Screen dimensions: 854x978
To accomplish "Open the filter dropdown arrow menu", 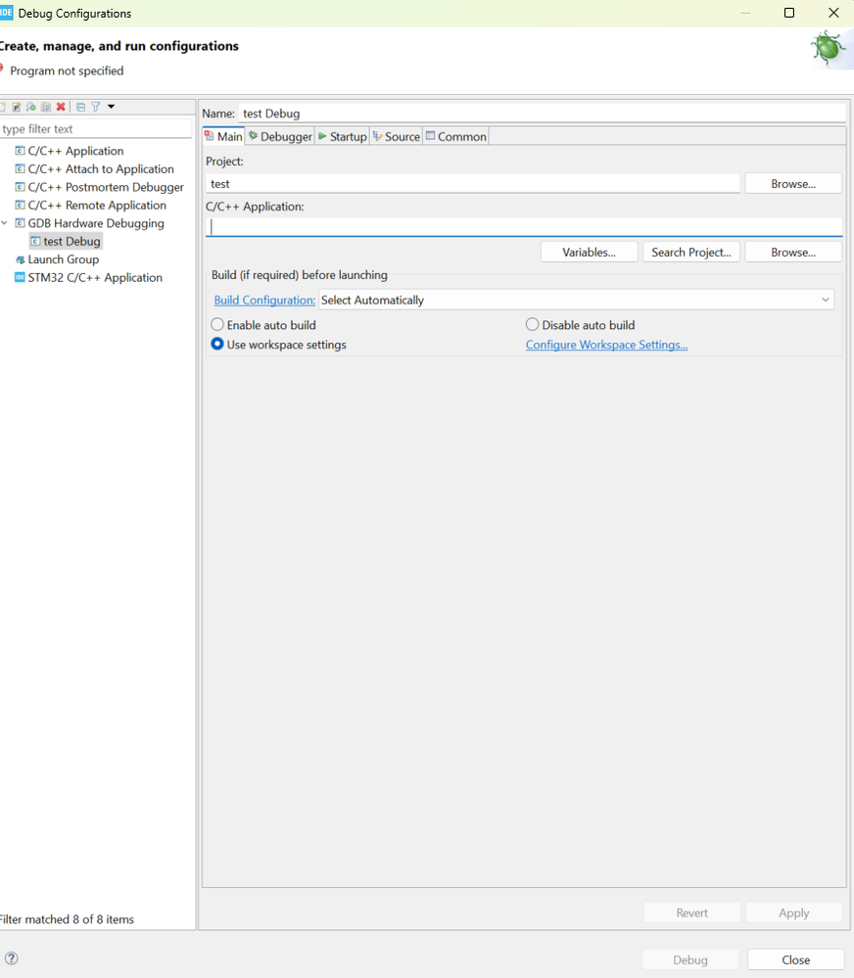I will (111, 107).
